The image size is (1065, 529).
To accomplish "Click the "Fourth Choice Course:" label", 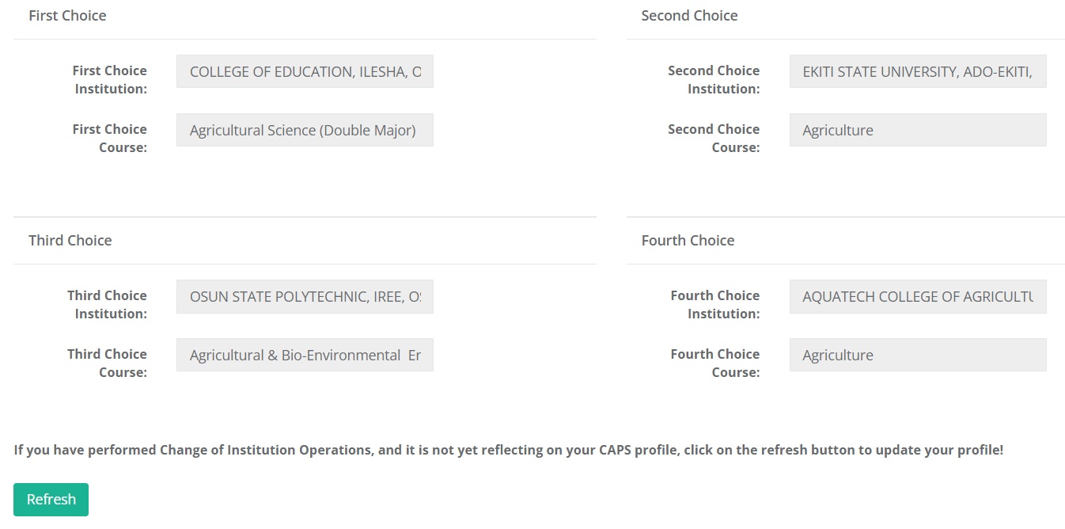I will click(x=715, y=363).
